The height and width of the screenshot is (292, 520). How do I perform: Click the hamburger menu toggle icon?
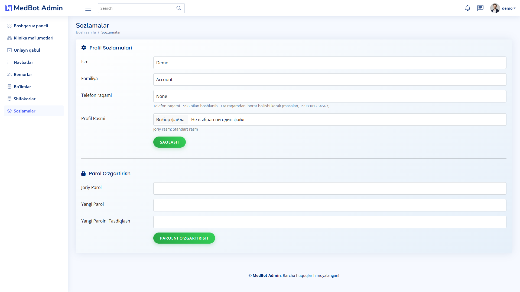[x=88, y=8]
